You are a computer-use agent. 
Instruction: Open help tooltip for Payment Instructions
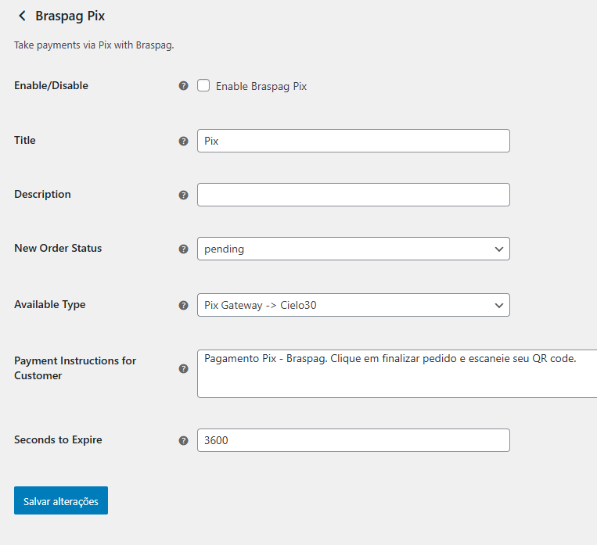pyautogui.click(x=184, y=368)
